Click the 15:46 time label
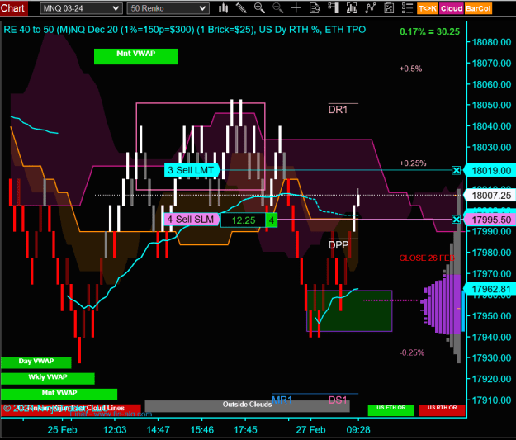The width and height of the screenshot is (516, 440). click(x=201, y=430)
